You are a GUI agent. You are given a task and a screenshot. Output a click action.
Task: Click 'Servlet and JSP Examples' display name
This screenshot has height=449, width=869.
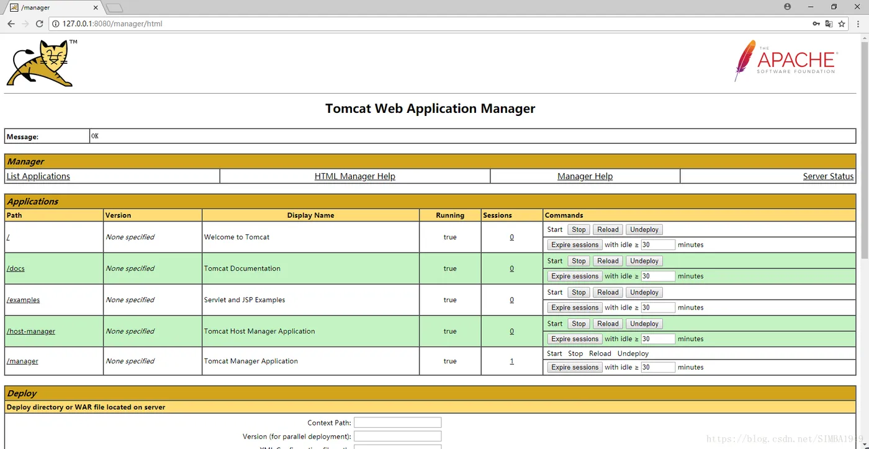245,300
